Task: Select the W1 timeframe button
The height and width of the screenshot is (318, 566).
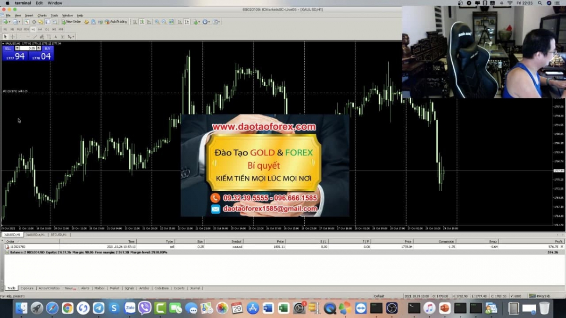Action: tap(54, 29)
